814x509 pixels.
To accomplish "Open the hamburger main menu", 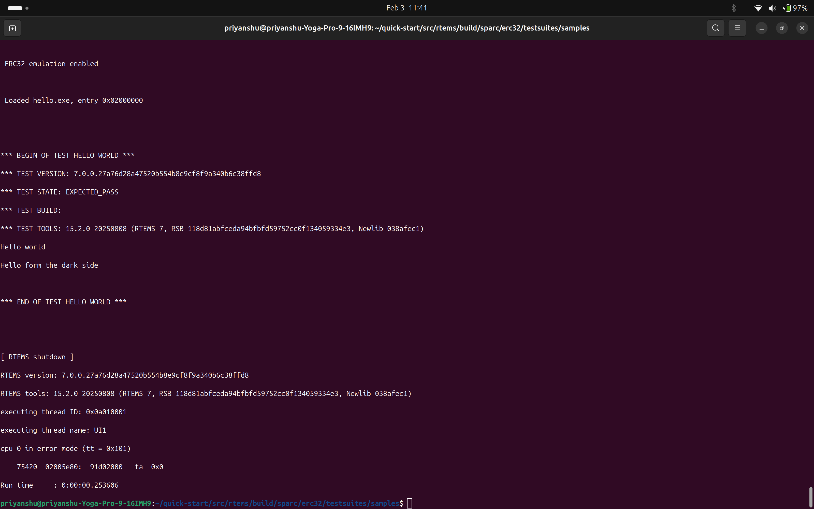I will point(737,28).
